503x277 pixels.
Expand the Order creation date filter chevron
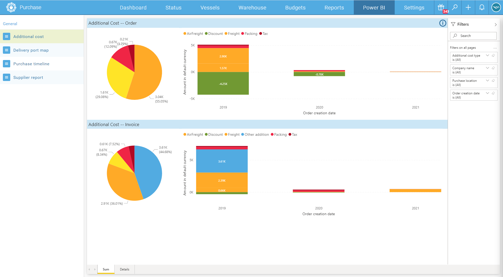tap(488, 93)
